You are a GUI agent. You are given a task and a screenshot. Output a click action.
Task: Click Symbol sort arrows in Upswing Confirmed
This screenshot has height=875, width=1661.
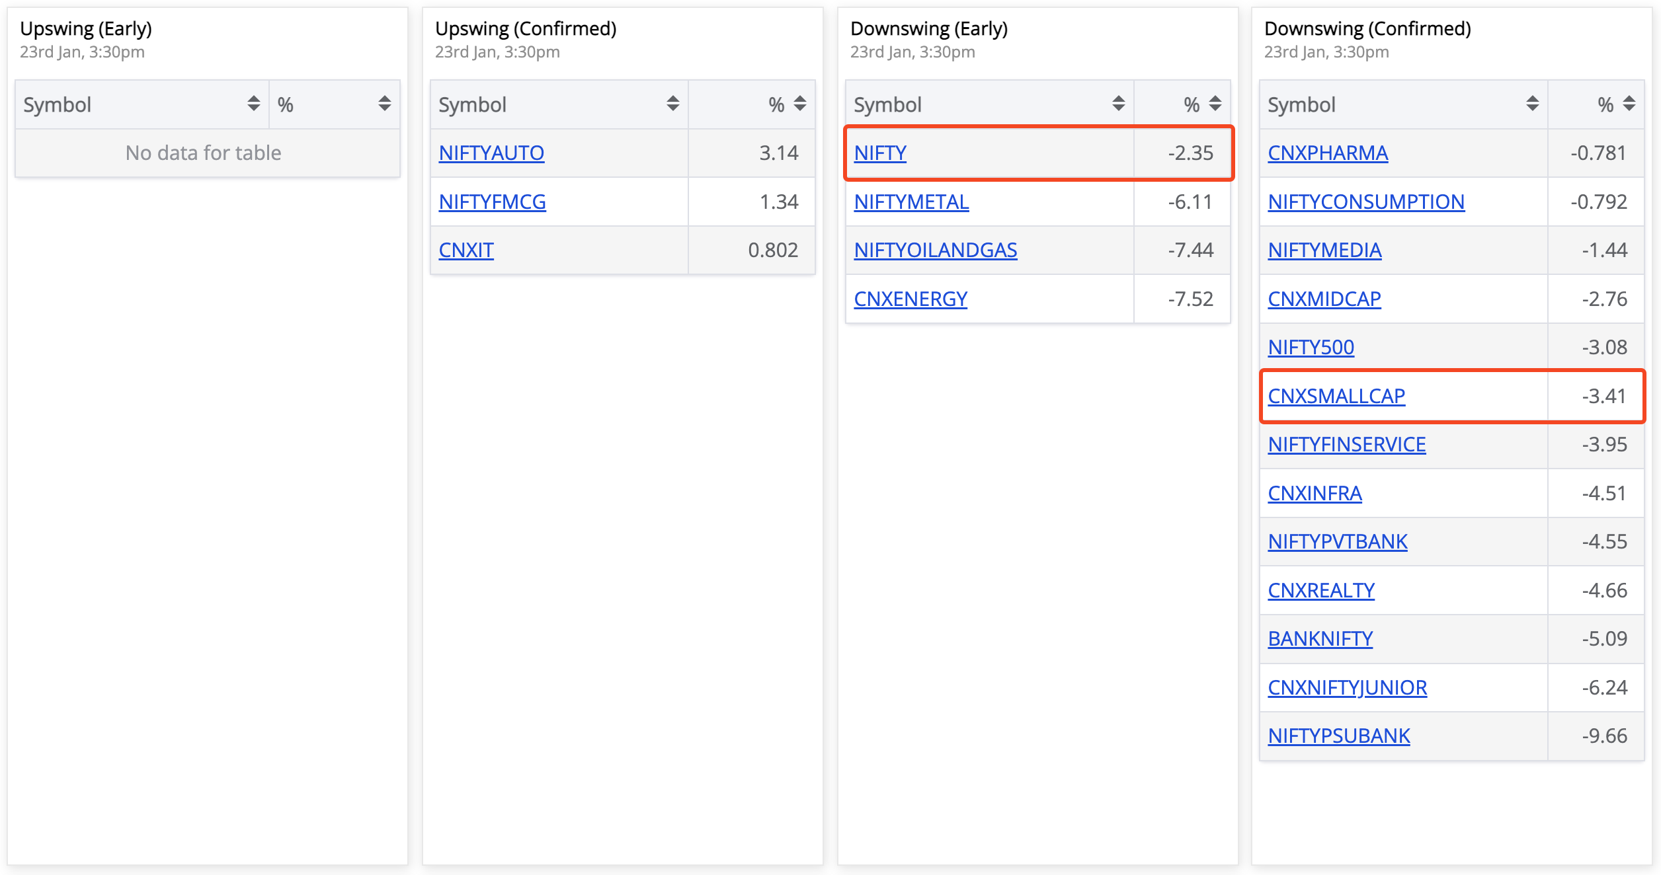pos(672,103)
